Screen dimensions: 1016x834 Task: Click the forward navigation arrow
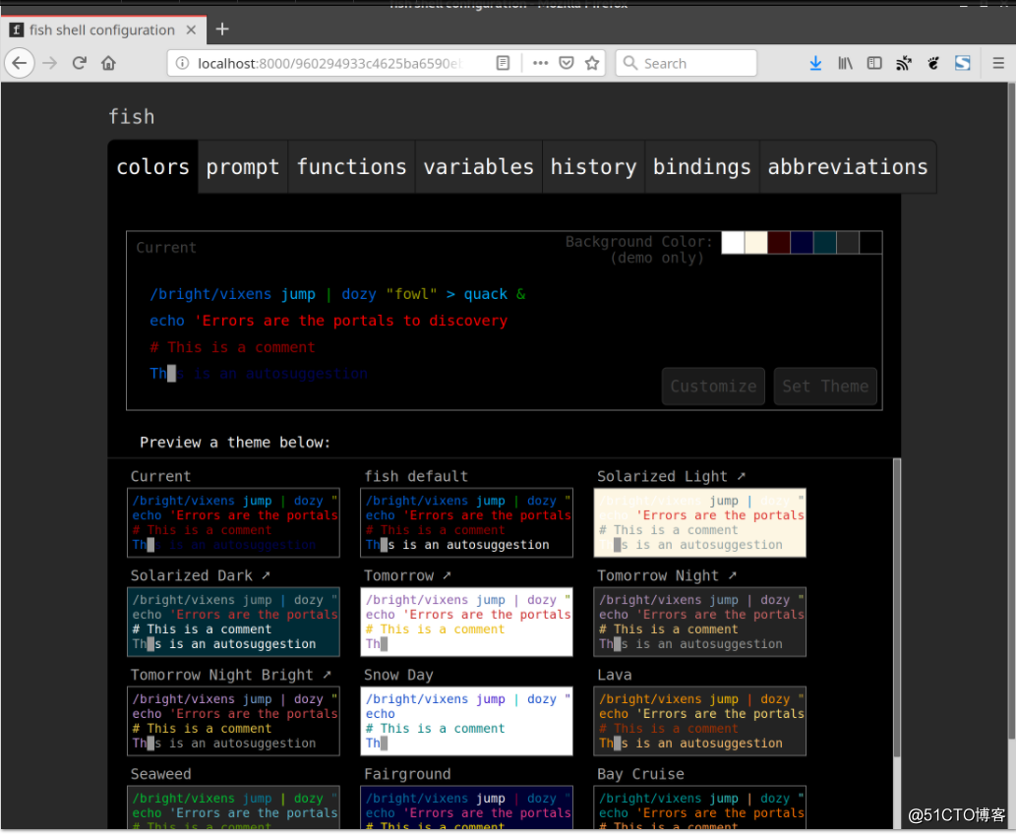pyautogui.click(x=50, y=63)
